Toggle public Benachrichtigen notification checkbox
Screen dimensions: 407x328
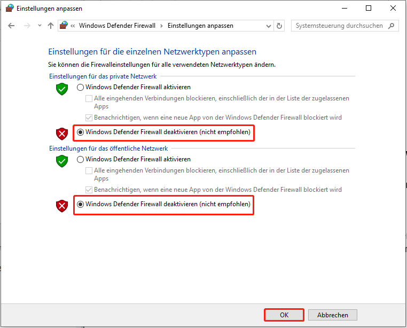coord(89,190)
